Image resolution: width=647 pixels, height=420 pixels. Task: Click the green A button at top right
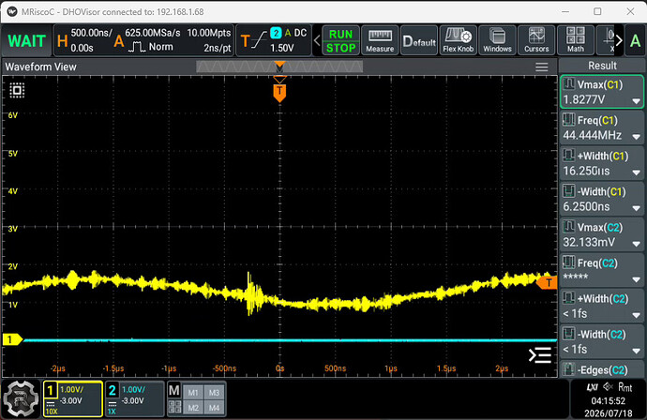635,40
